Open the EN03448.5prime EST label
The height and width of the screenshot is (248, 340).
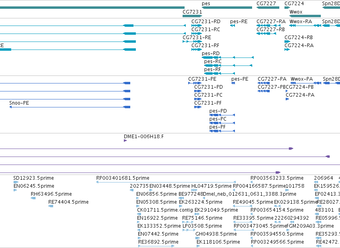coord(170,186)
